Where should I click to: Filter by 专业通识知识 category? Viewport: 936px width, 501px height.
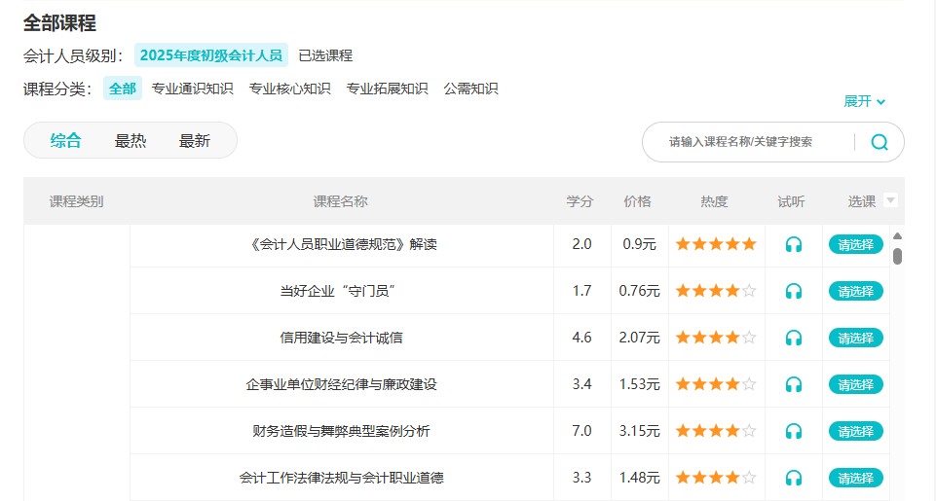[x=193, y=89]
